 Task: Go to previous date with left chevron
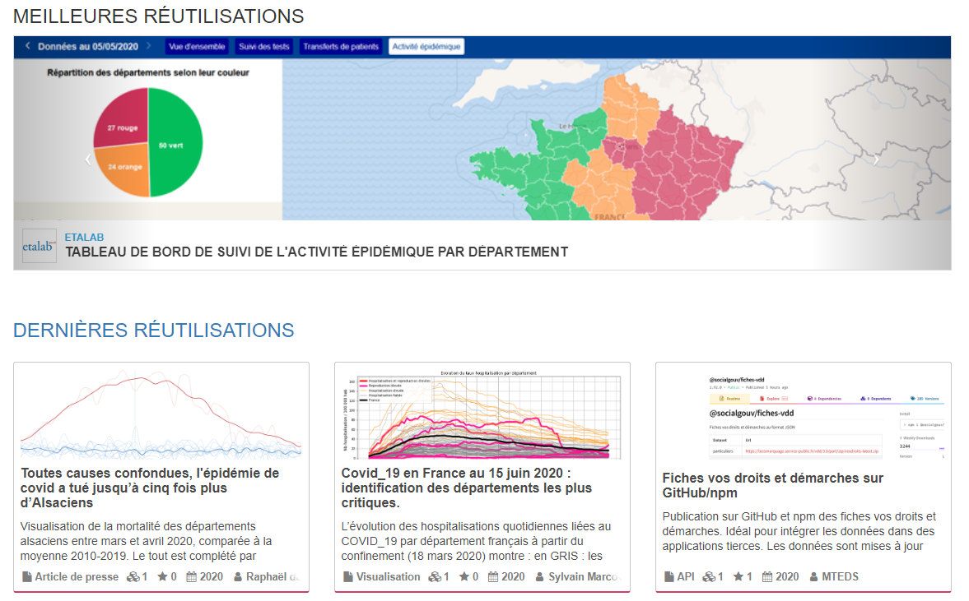click(x=28, y=46)
